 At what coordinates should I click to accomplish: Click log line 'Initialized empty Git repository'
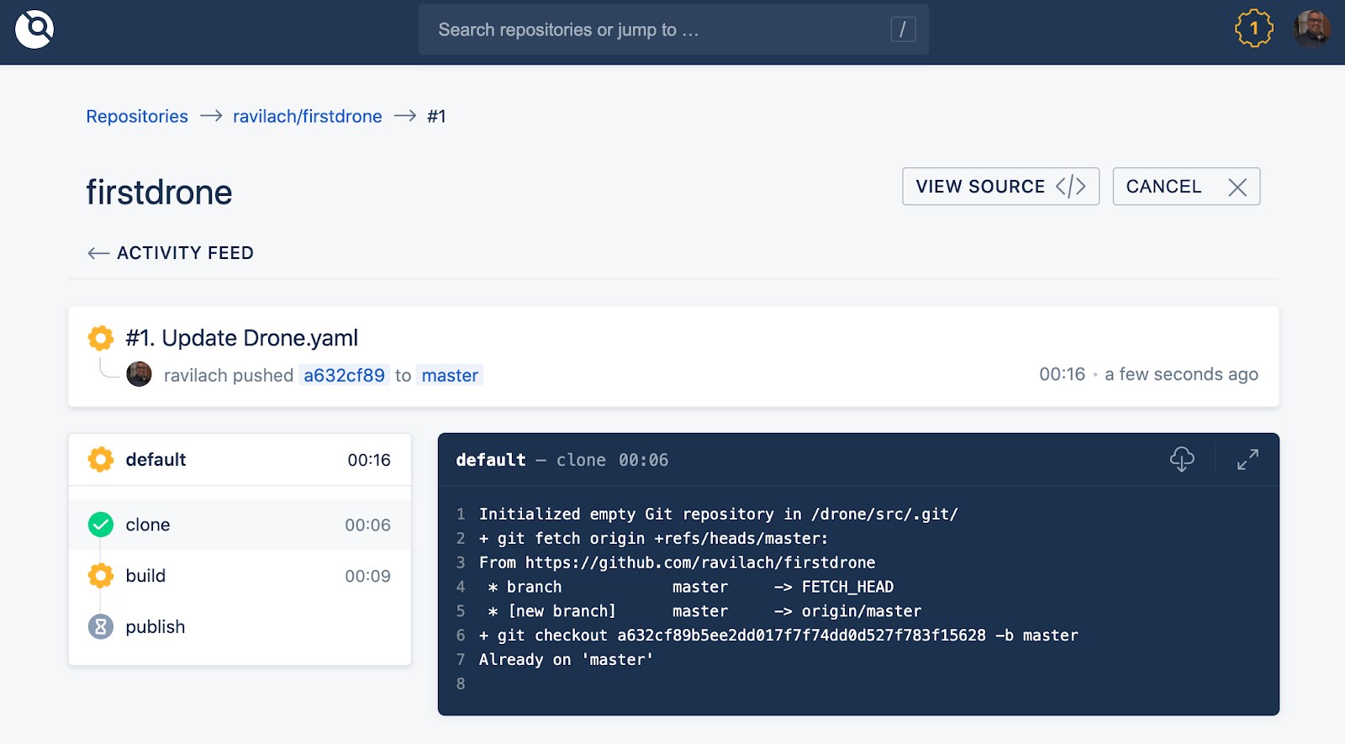click(719, 514)
